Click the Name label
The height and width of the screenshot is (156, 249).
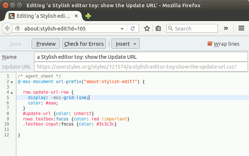[9, 57]
